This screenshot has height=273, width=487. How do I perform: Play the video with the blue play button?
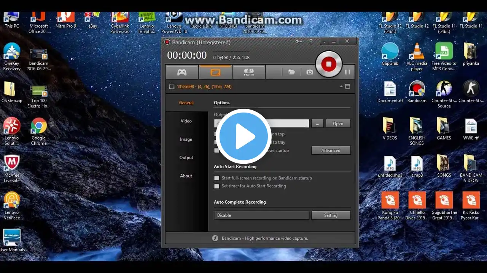[x=243, y=136]
